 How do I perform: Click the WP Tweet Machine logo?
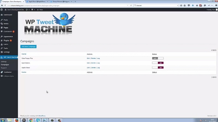point(50,24)
